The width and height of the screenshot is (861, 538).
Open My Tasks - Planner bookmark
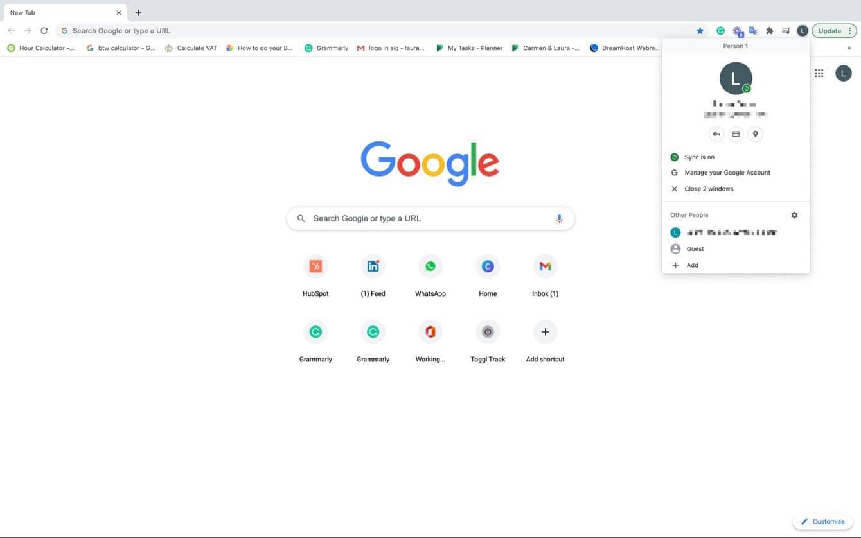[469, 48]
